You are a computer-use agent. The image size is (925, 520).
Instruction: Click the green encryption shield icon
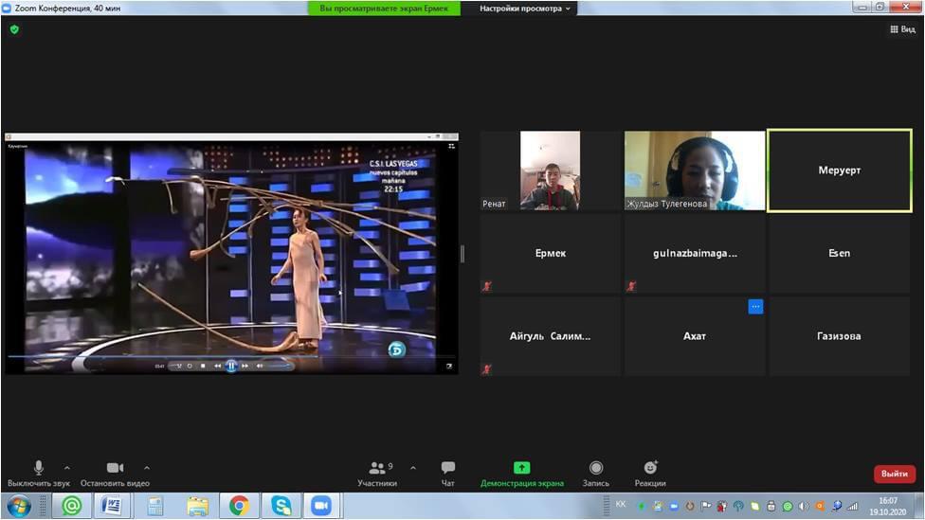point(14,29)
